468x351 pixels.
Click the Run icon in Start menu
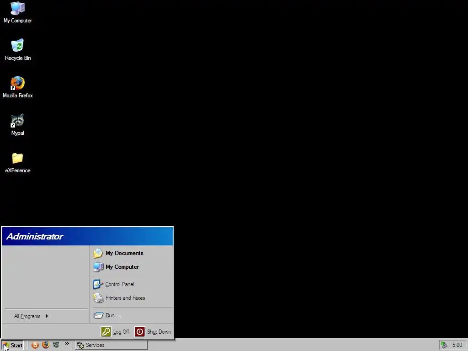pos(98,315)
